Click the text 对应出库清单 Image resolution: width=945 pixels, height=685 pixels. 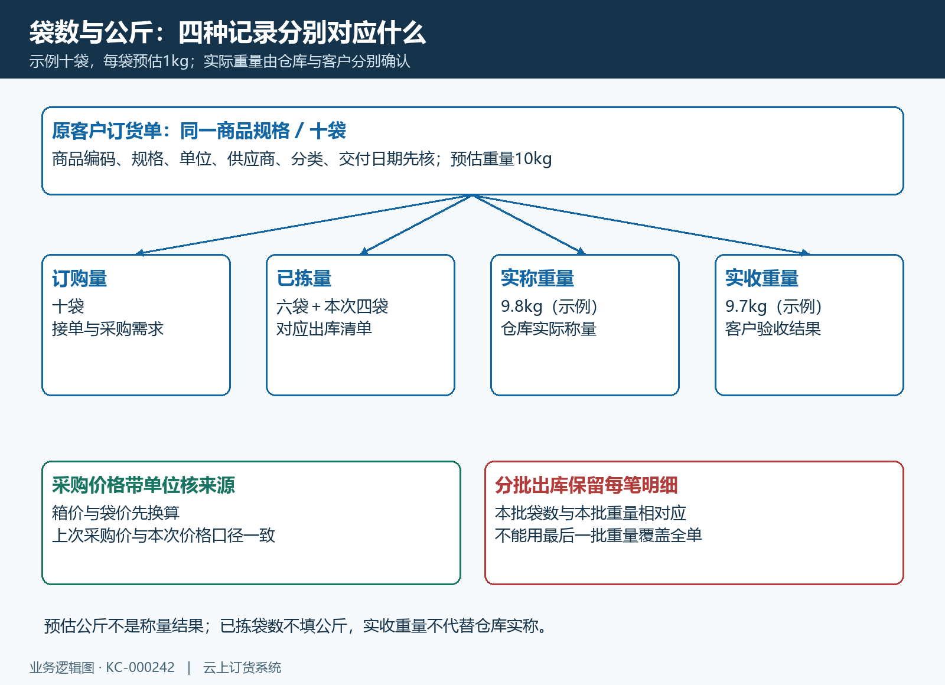point(324,329)
